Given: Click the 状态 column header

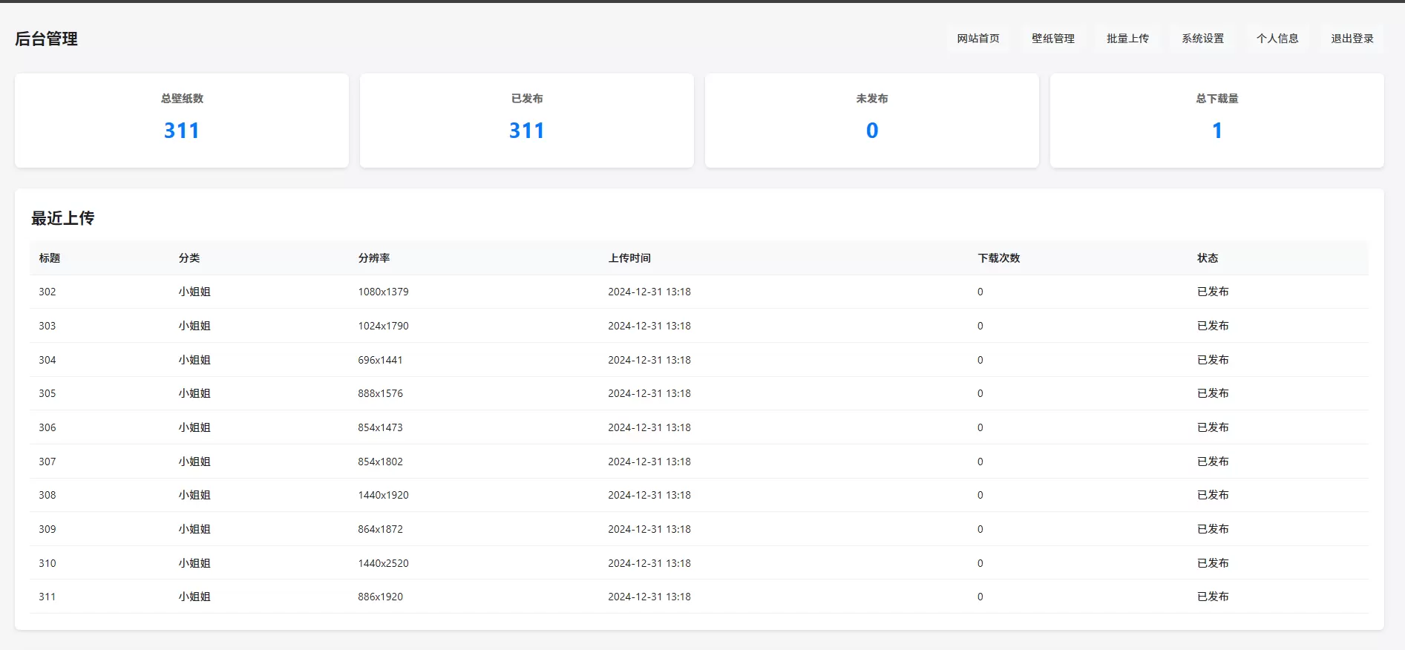Looking at the screenshot, I should 1208,258.
